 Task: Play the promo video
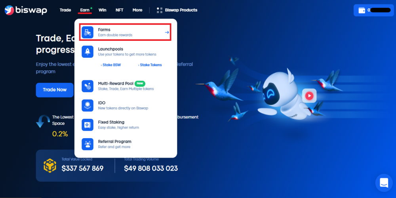[x=309, y=96]
